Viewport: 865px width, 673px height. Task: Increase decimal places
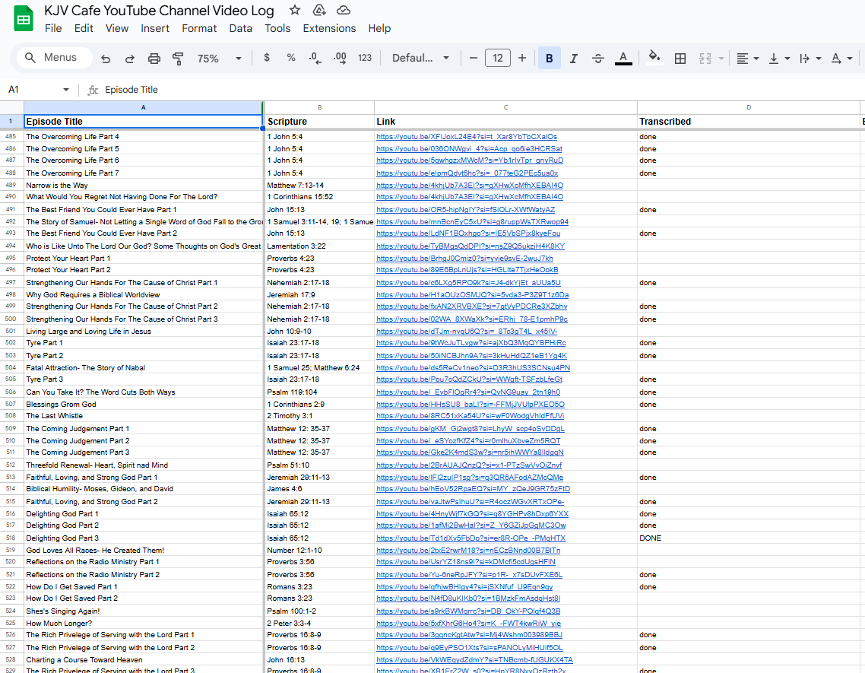tap(340, 58)
